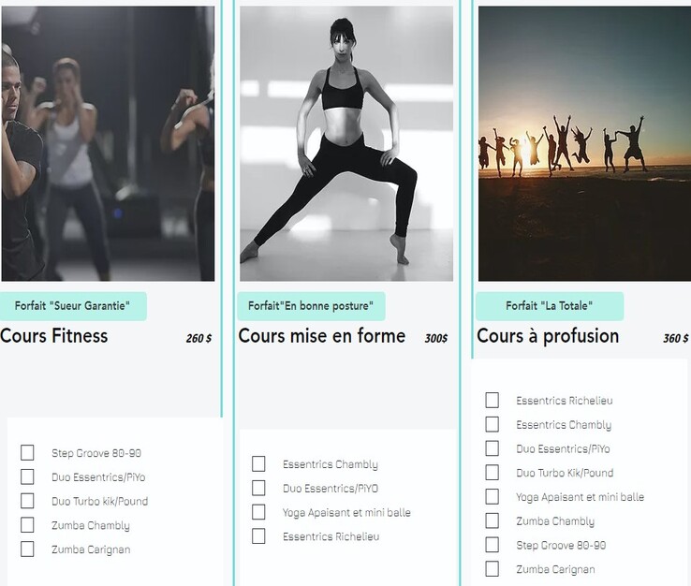Check the Step Groove 80-90 box under Cours Fitness
The height and width of the screenshot is (586, 691).
coord(27,452)
